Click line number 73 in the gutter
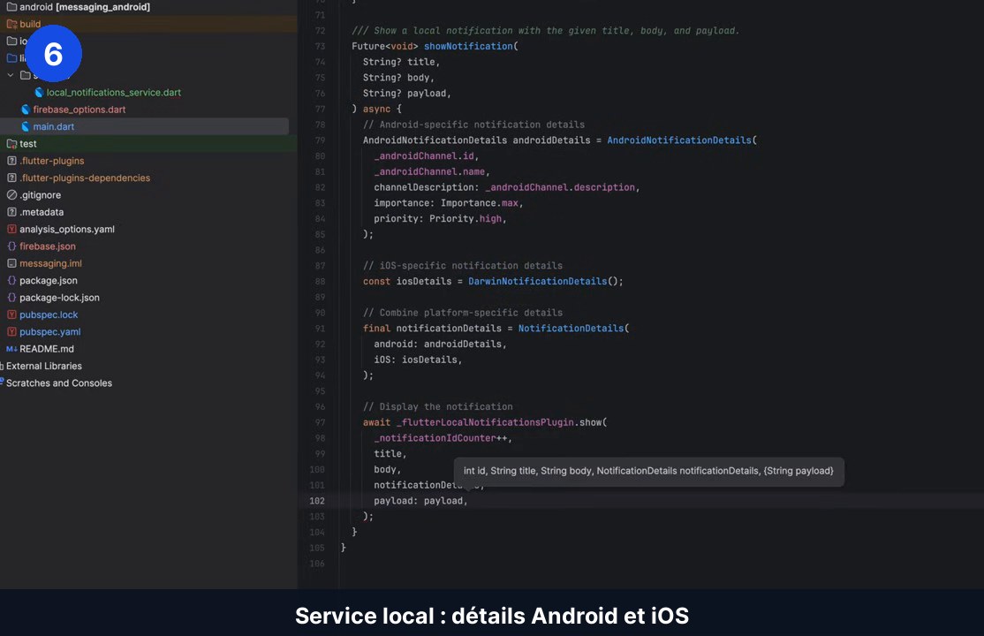The image size is (984, 636). tap(320, 47)
